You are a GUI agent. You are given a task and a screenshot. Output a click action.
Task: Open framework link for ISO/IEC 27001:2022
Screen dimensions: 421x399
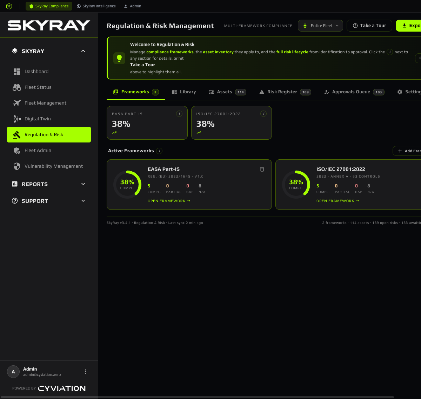338,201
